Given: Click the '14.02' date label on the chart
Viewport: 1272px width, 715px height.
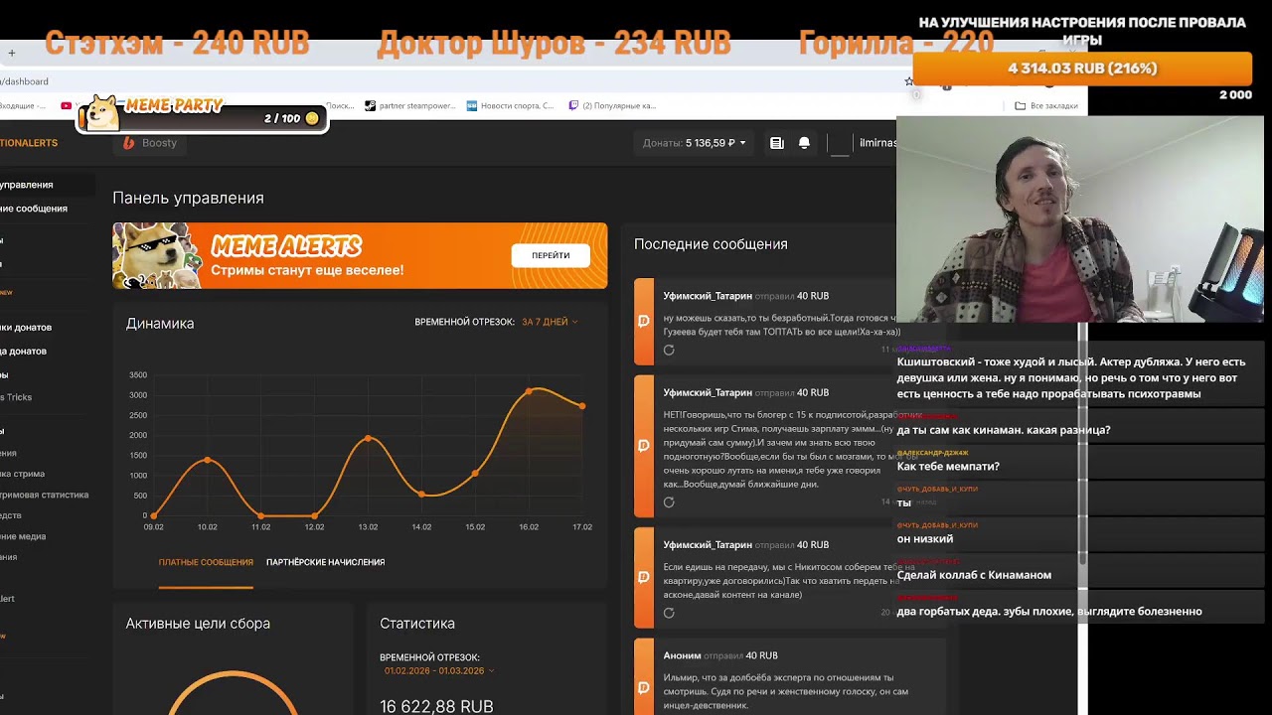Looking at the screenshot, I should tap(421, 527).
